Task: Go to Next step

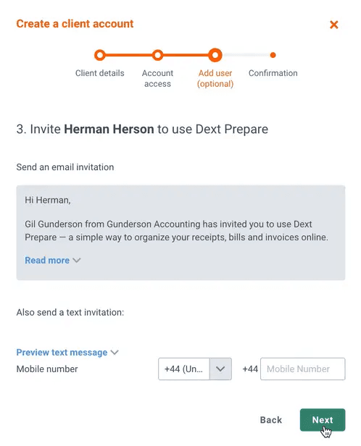Action: [323, 420]
